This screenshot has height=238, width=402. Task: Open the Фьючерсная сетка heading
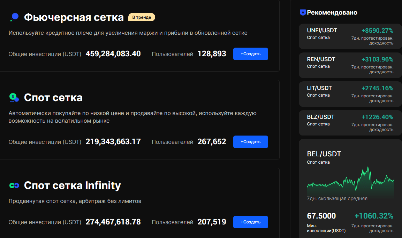click(x=74, y=17)
